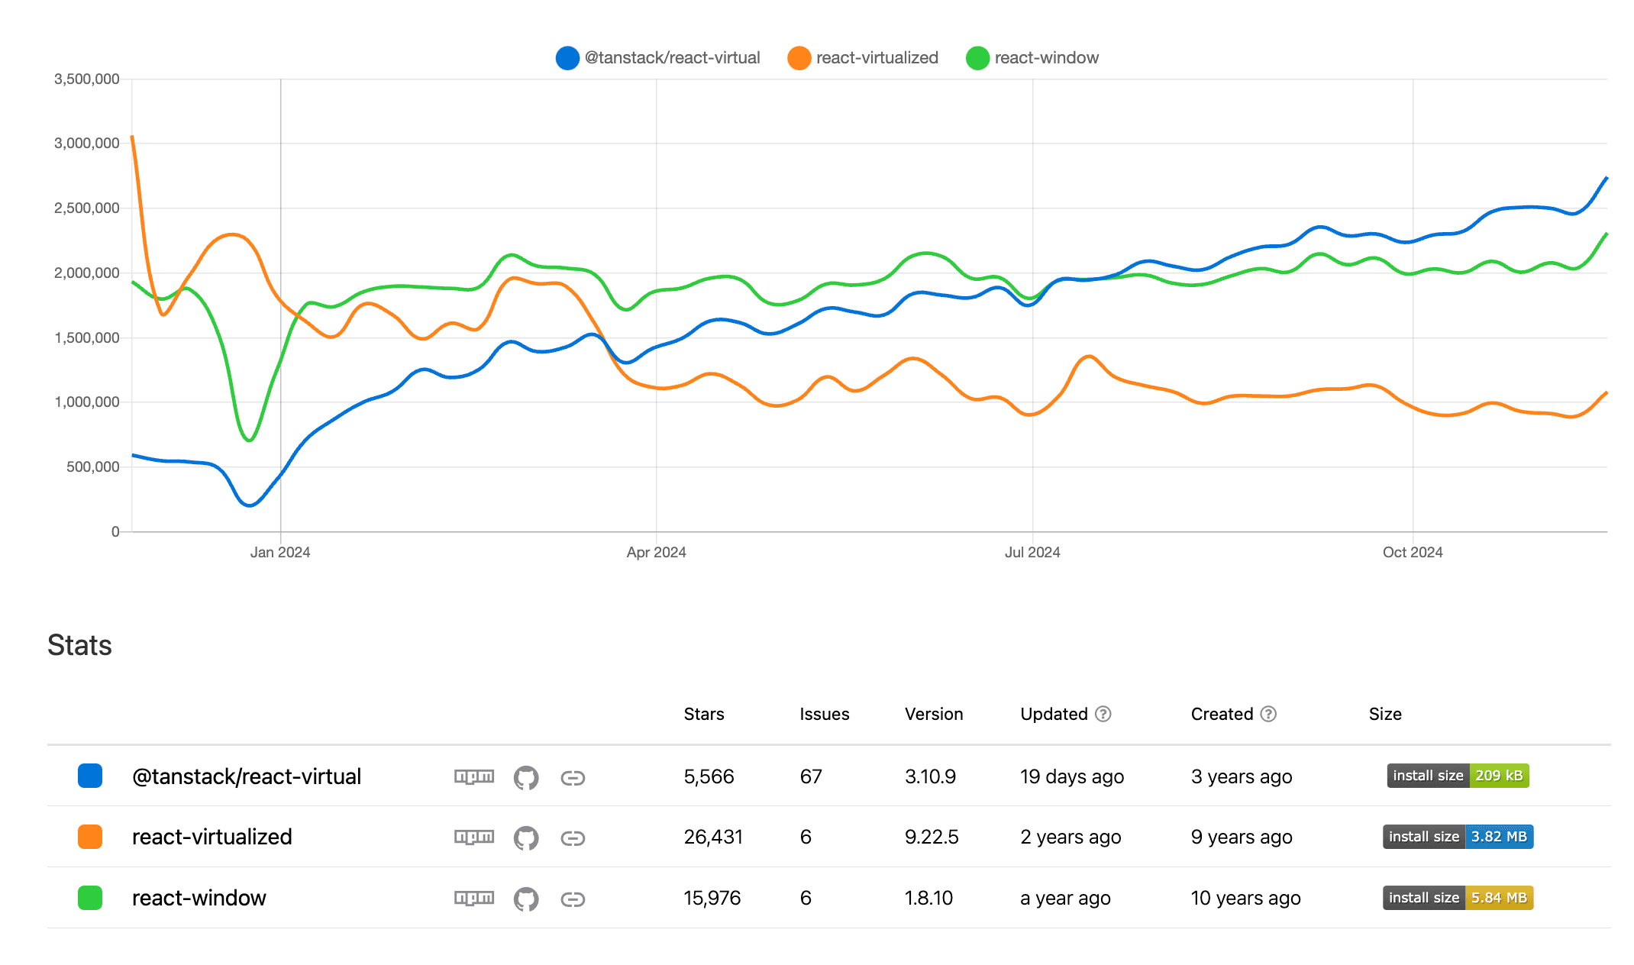This screenshot has width=1634, height=965.
Task: Open homepage link icon for react-window
Action: click(573, 899)
